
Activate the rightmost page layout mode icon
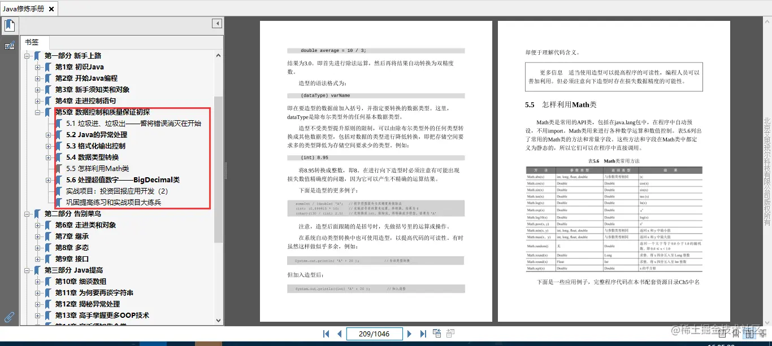764,333
